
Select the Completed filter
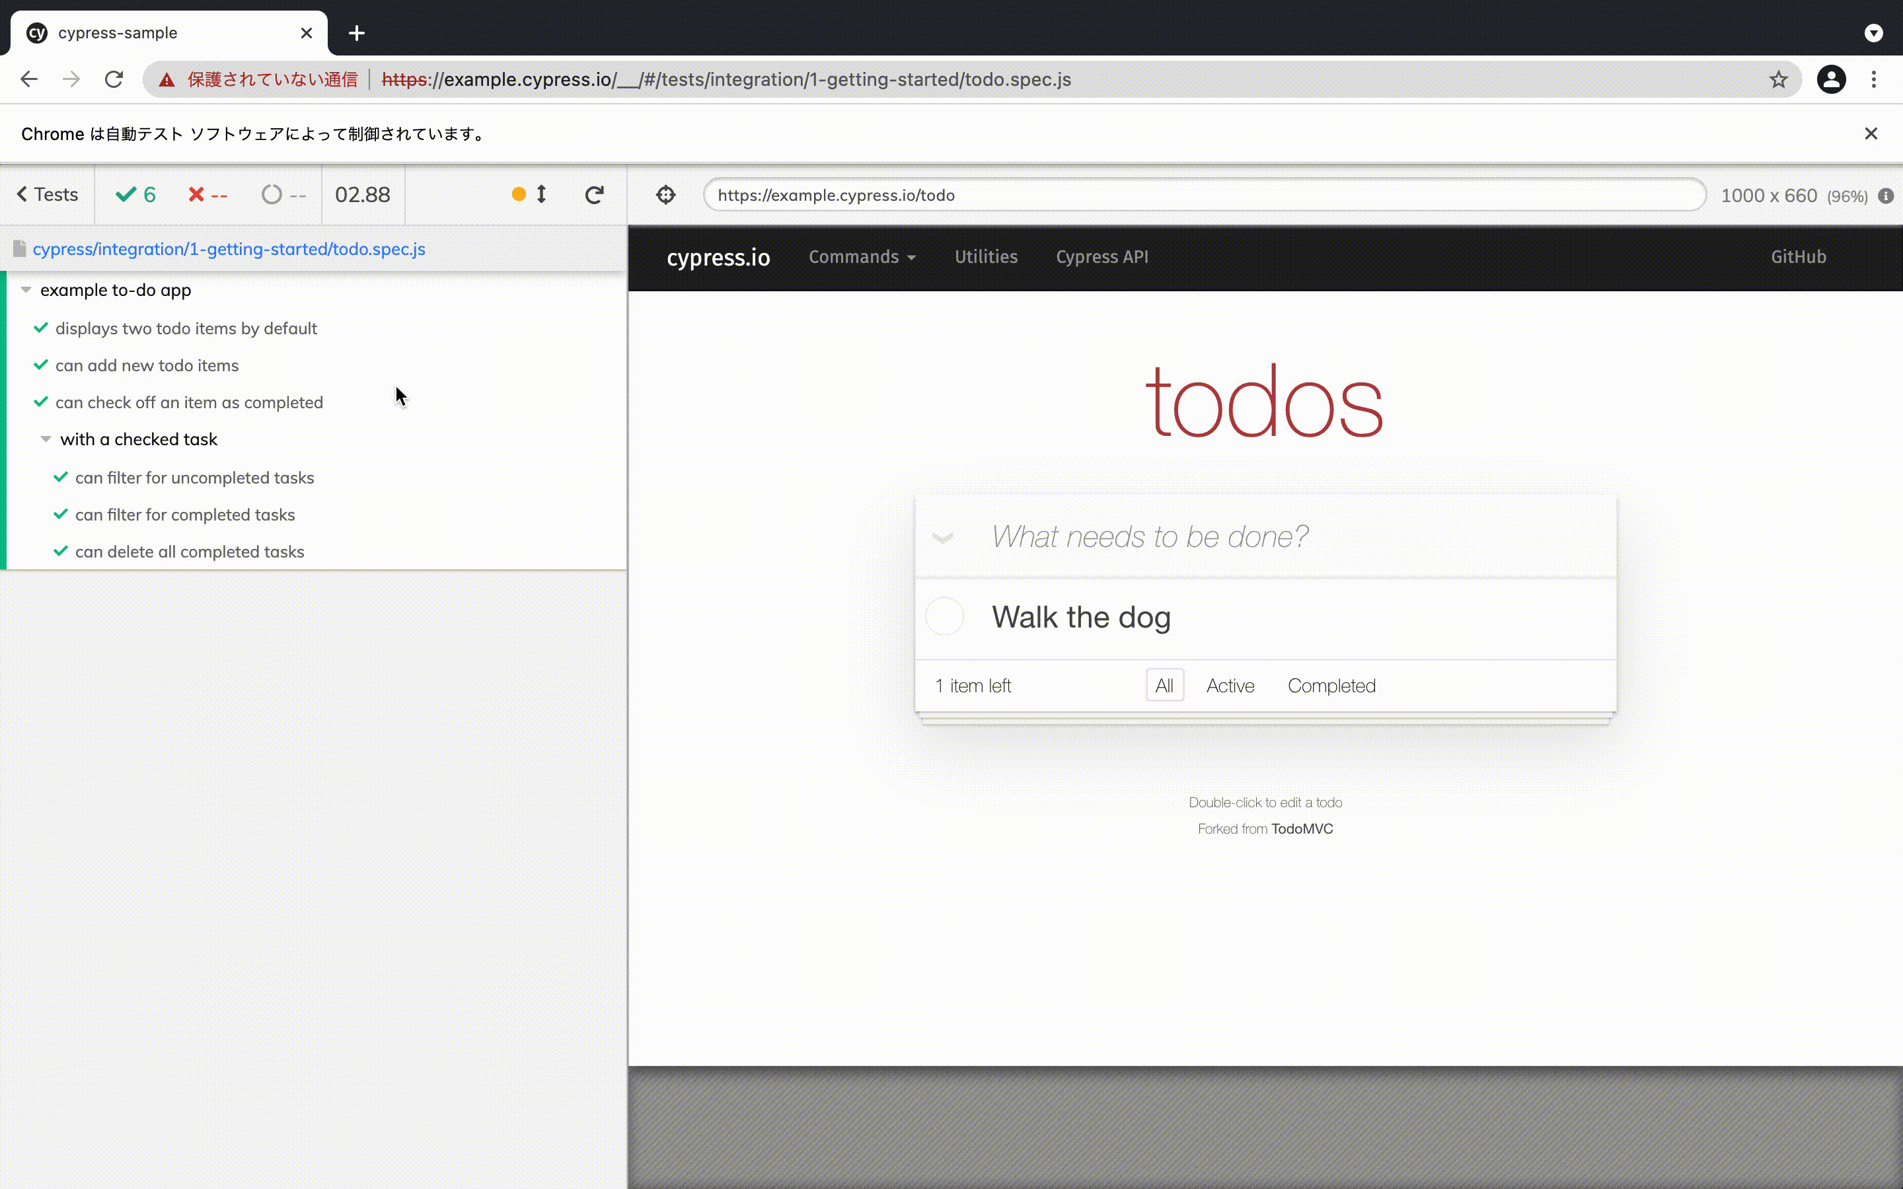[1331, 686]
